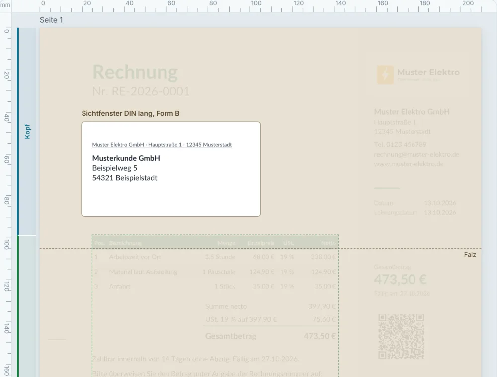
Task: Open the rechnung@muster-elektro.de email link
Action: click(x=416, y=154)
